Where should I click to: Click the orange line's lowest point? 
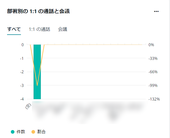click(37, 86)
